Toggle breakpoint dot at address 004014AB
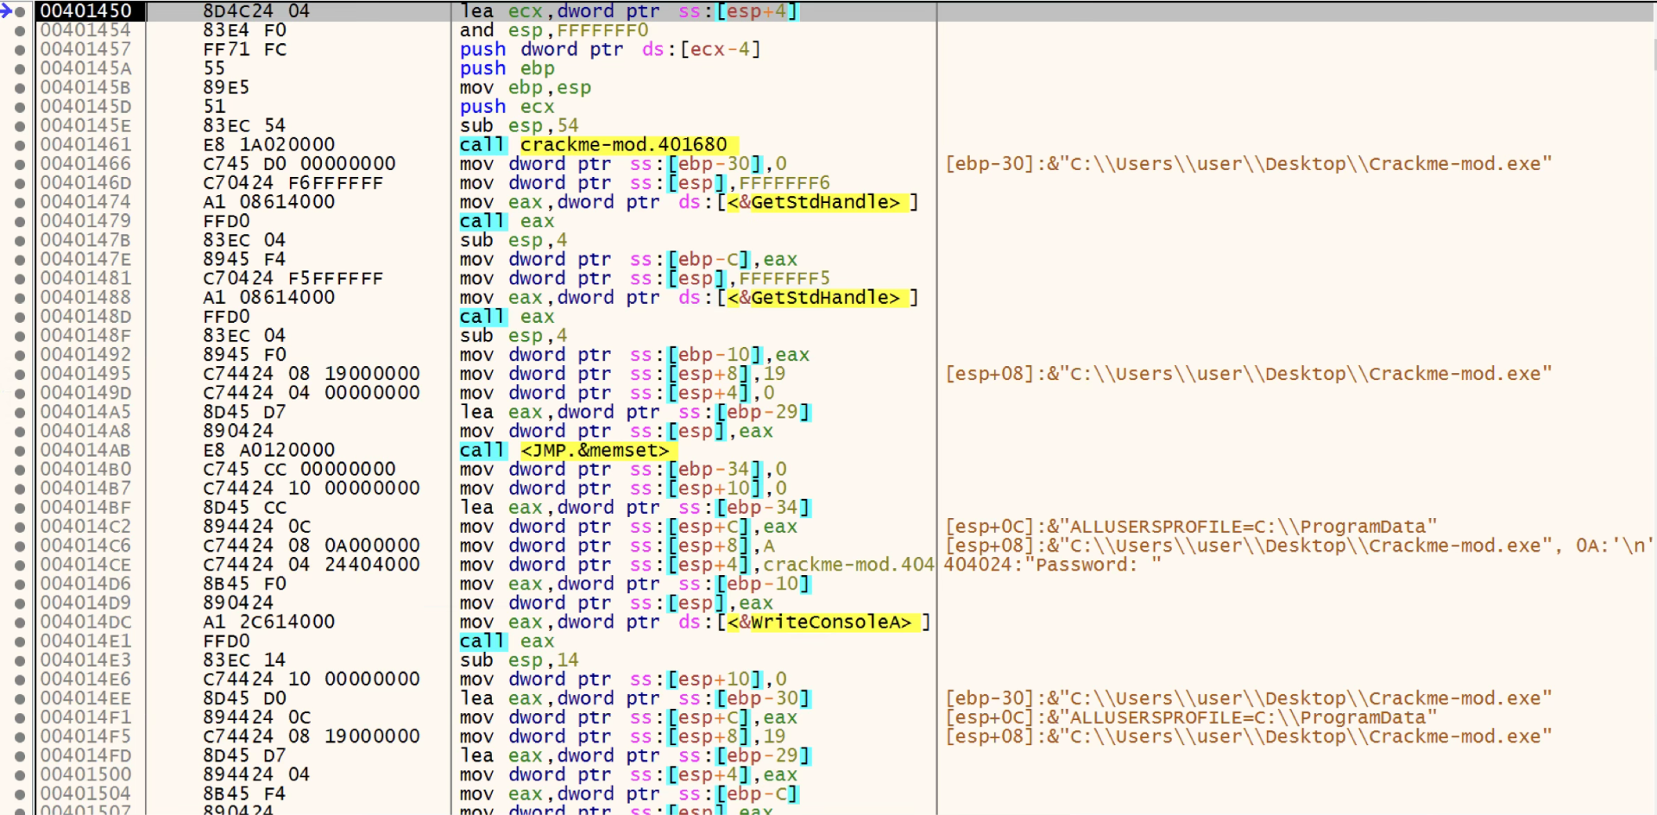This screenshot has width=1657, height=815. click(20, 450)
